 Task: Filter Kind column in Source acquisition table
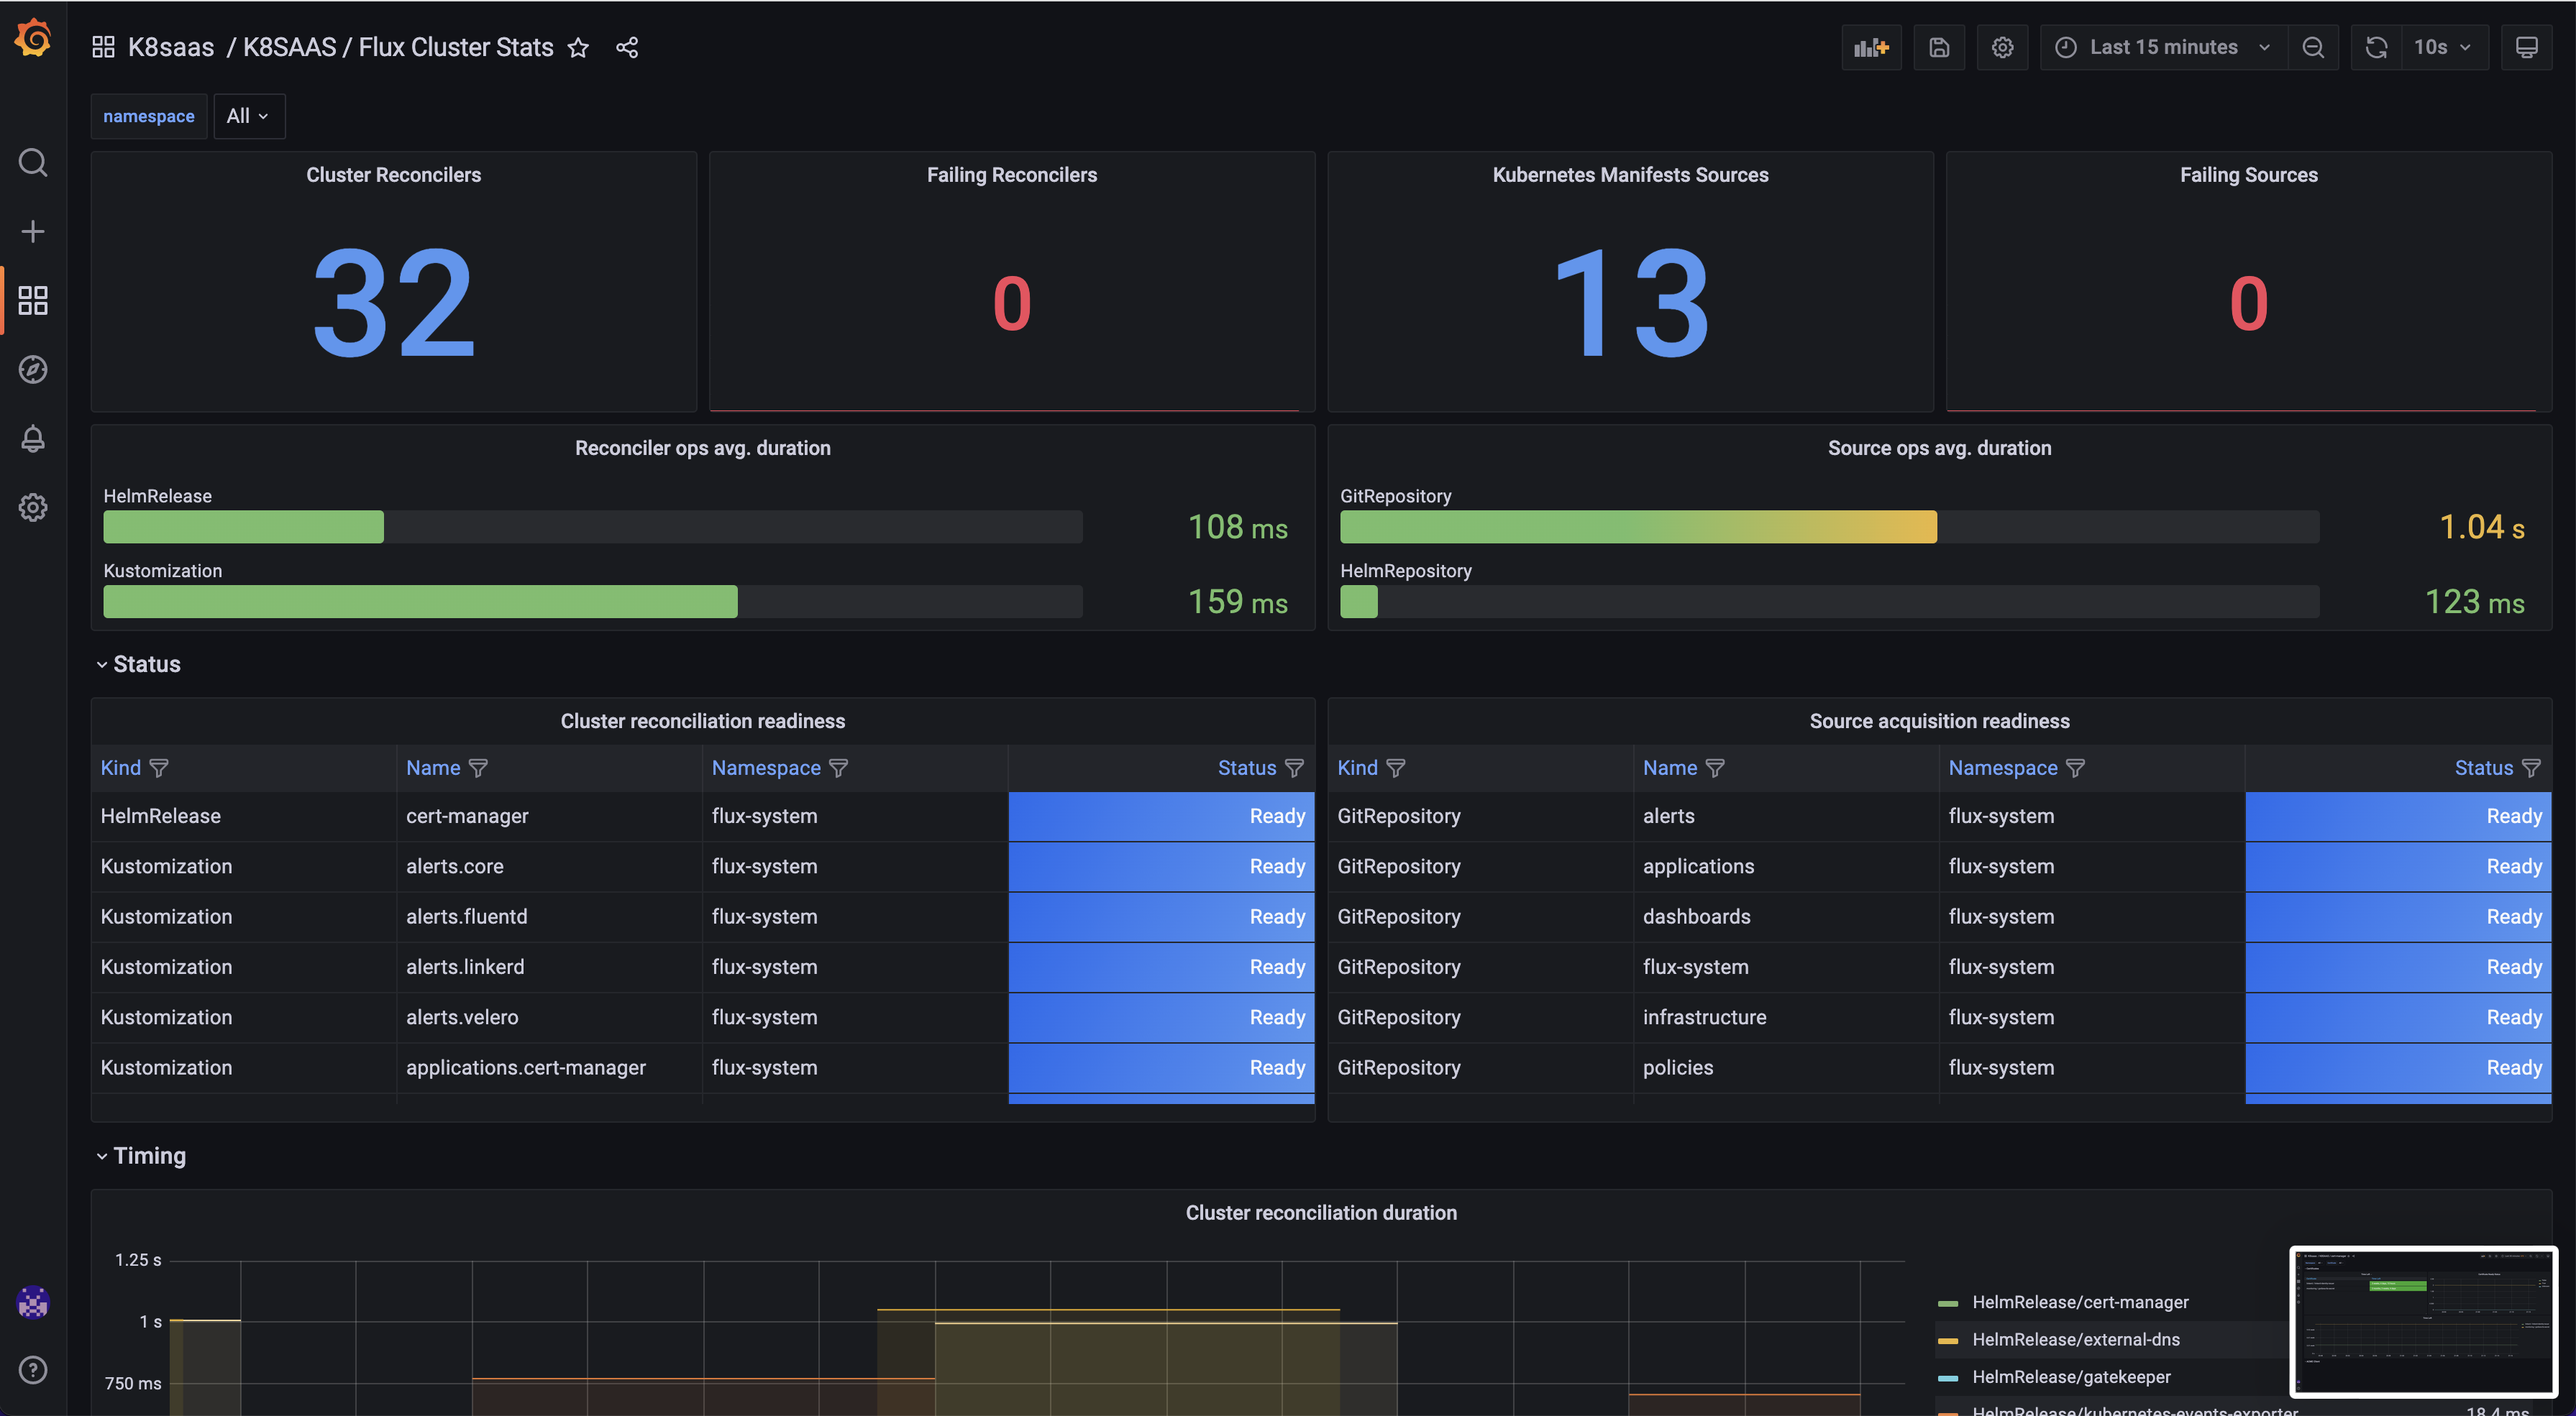click(x=1396, y=768)
